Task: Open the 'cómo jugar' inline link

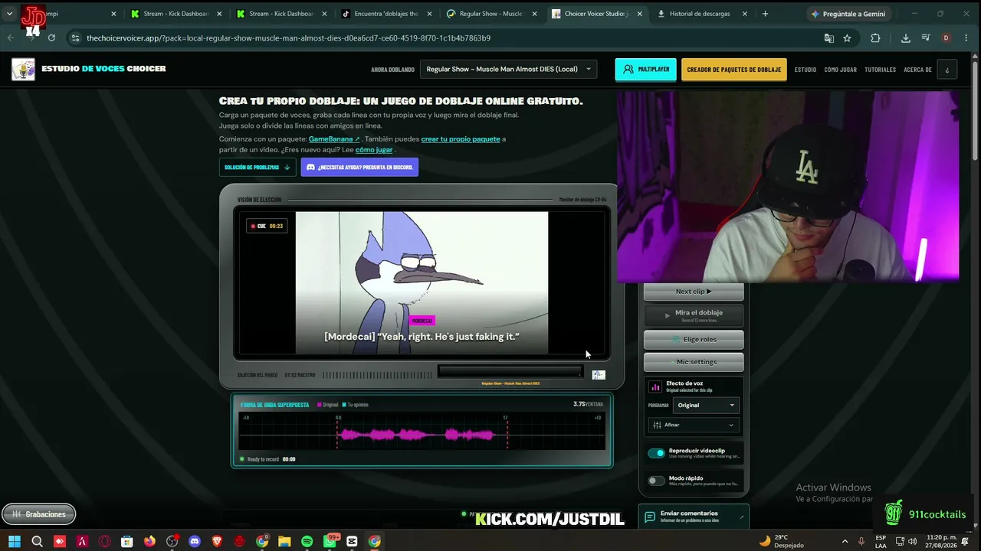Action: [x=374, y=150]
